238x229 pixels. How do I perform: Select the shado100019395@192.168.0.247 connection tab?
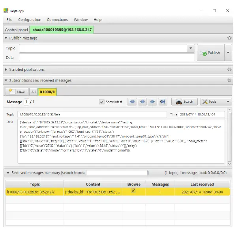click(x=62, y=30)
